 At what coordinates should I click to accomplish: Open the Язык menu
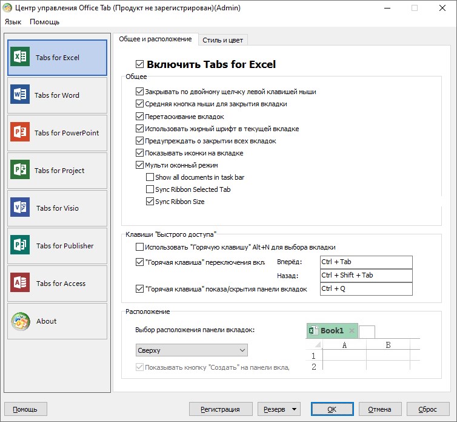tap(13, 22)
